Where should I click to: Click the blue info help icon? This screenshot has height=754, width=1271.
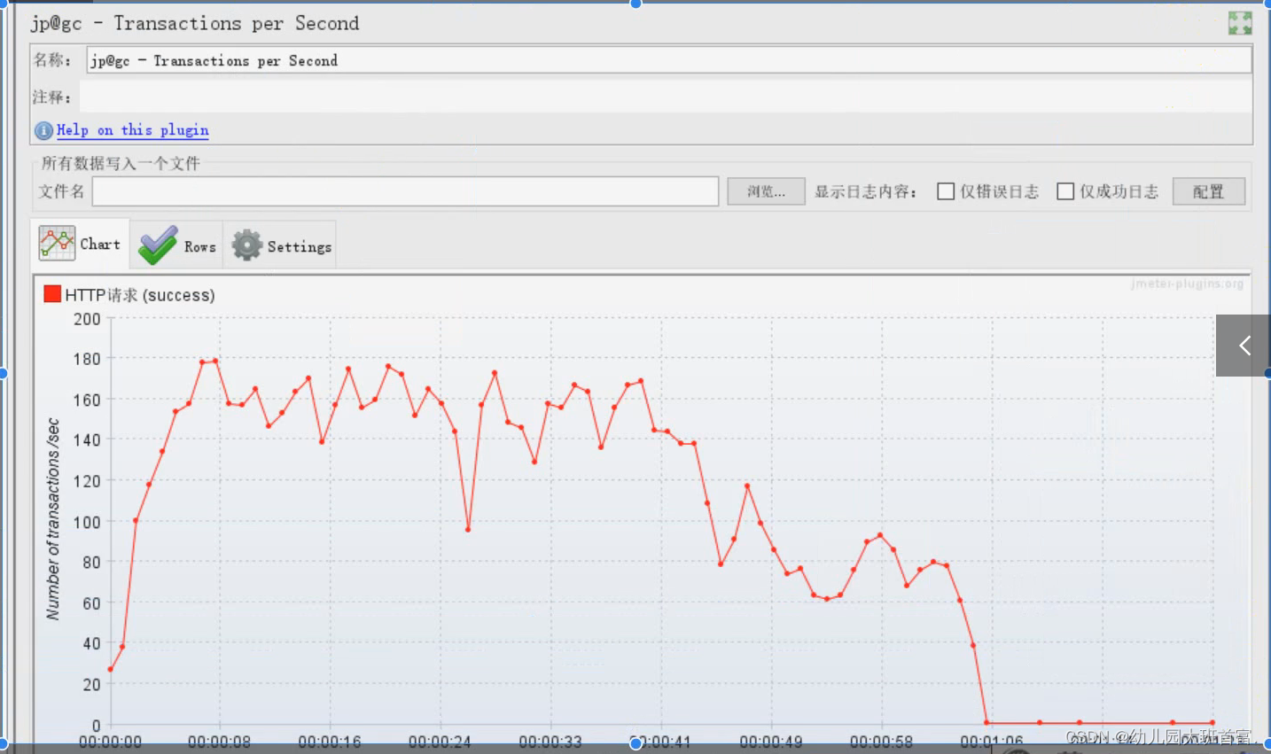coord(43,130)
